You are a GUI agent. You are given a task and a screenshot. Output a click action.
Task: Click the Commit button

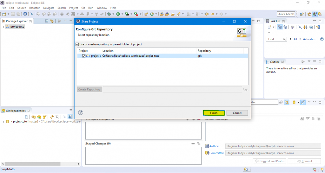click(x=304, y=161)
